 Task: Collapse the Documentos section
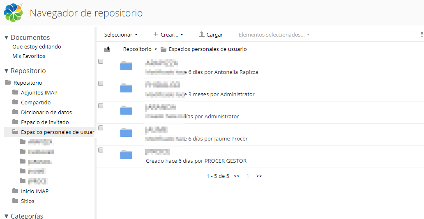pyautogui.click(x=7, y=37)
